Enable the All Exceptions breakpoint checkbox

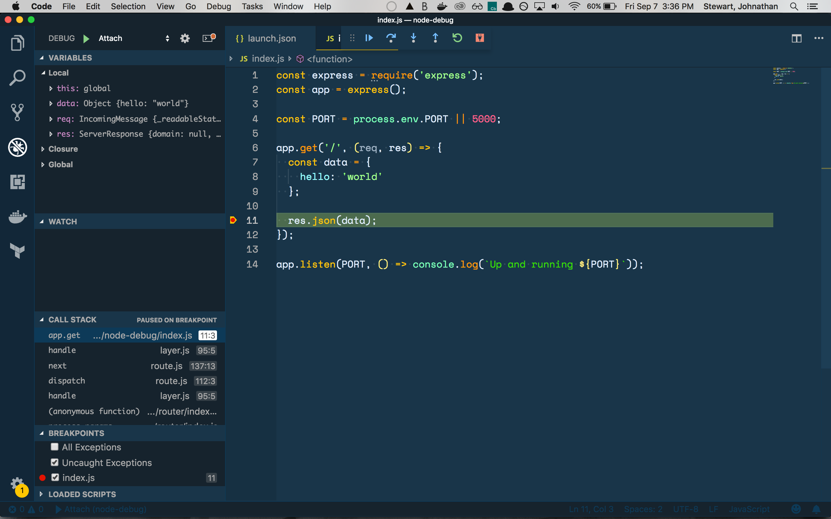(x=55, y=447)
